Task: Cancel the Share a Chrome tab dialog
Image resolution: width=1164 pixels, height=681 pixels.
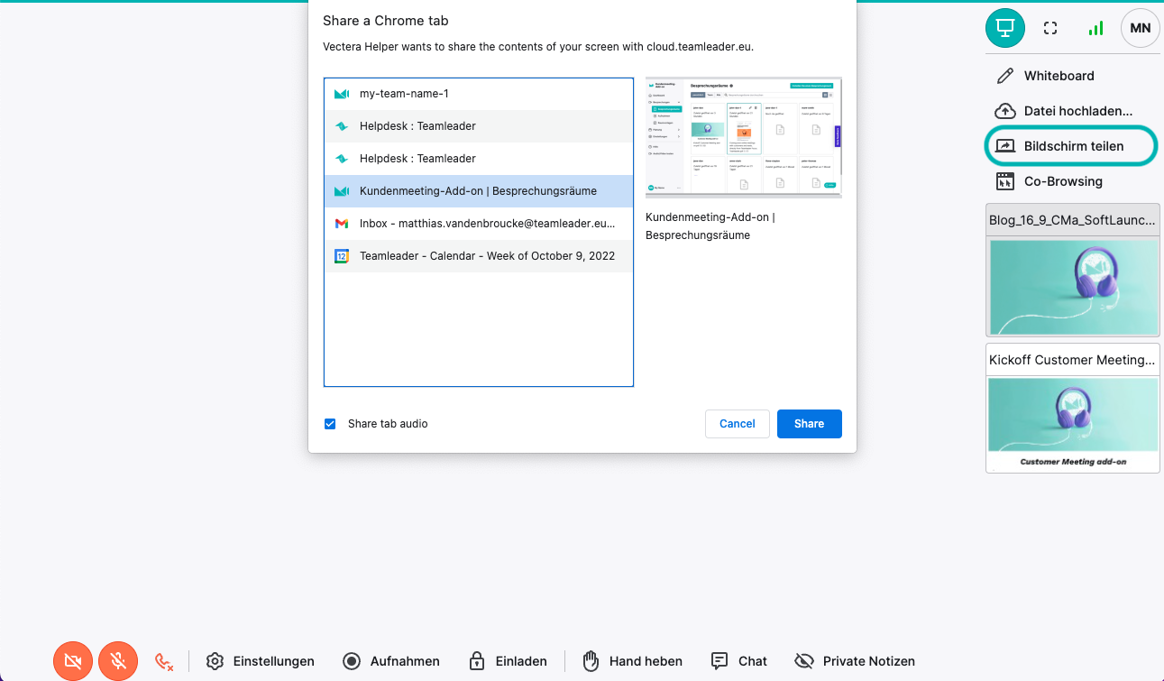Action: tap(738, 424)
